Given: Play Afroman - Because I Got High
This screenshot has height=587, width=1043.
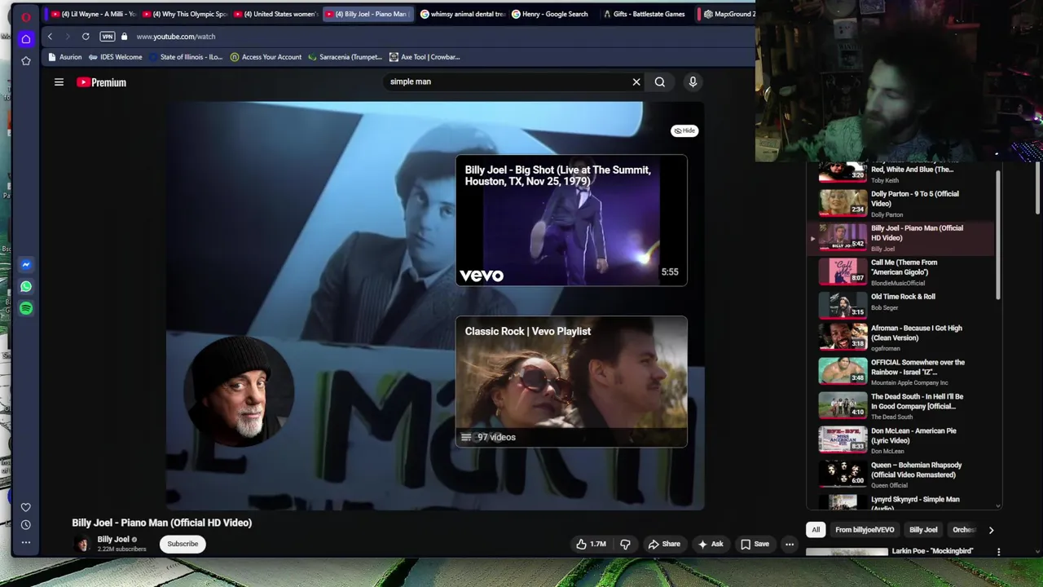Looking at the screenshot, I should pos(900,337).
